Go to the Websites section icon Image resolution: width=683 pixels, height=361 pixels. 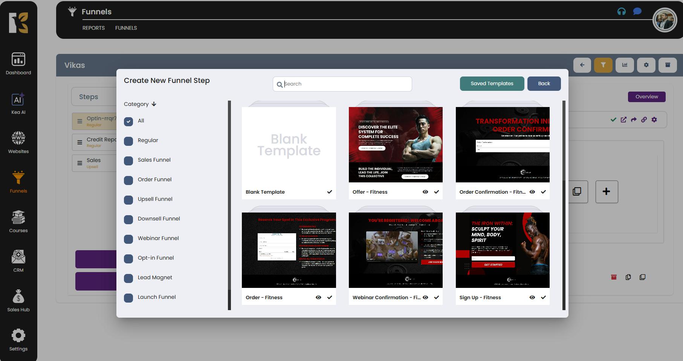18,138
